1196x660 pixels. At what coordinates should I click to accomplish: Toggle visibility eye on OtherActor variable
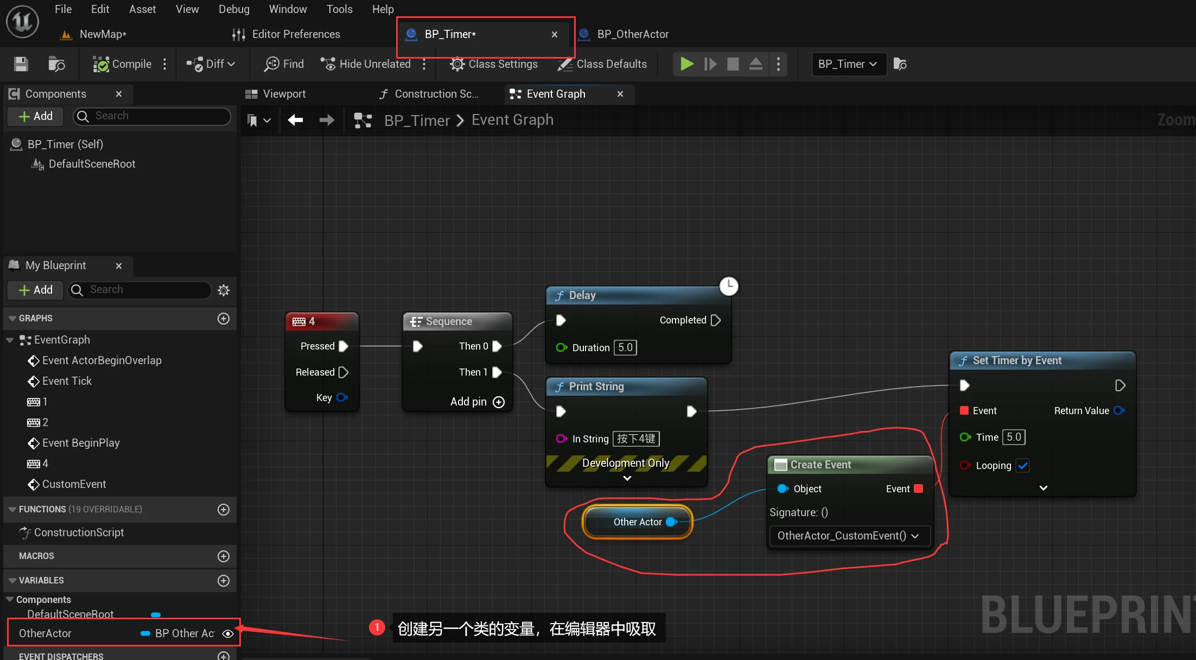point(227,633)
